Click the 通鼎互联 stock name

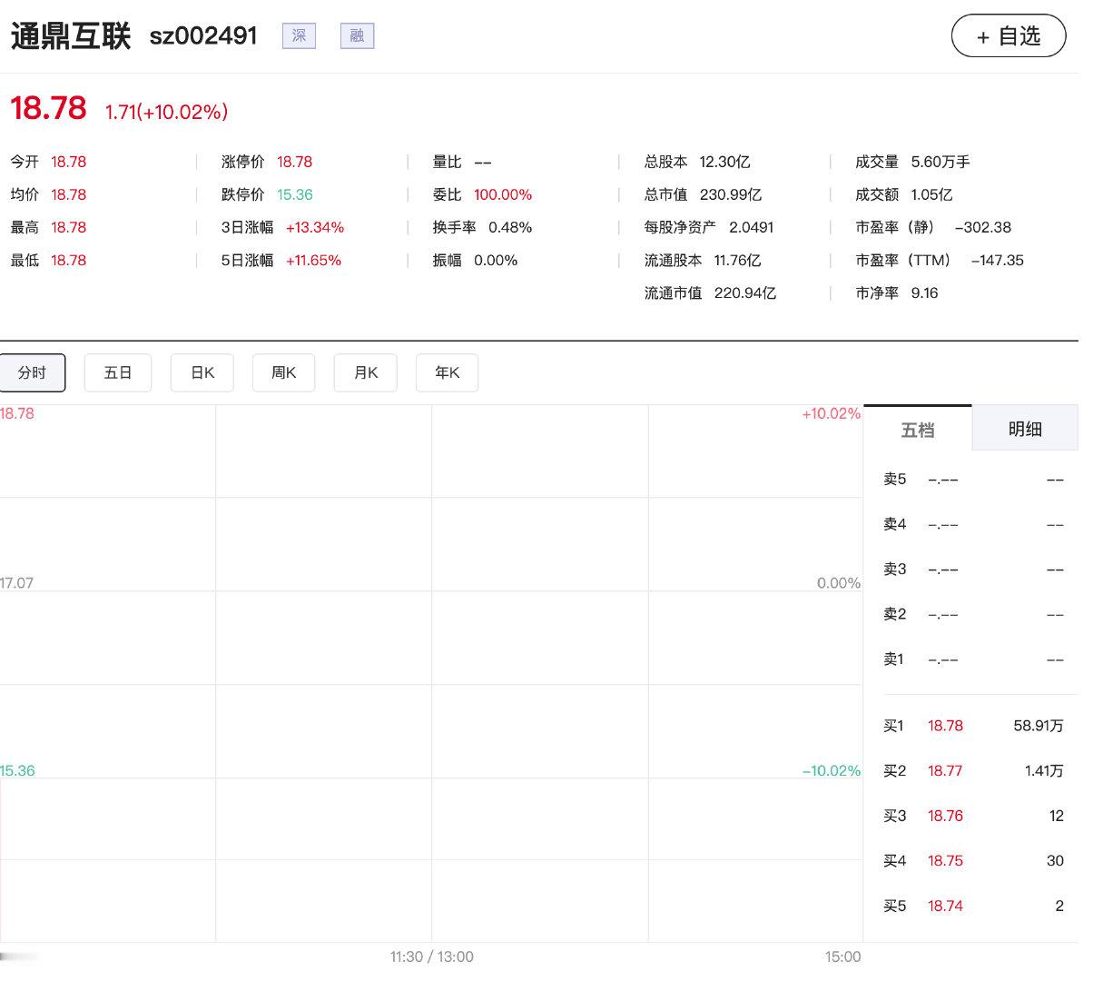pyautogui.click(x=71, y=36)
